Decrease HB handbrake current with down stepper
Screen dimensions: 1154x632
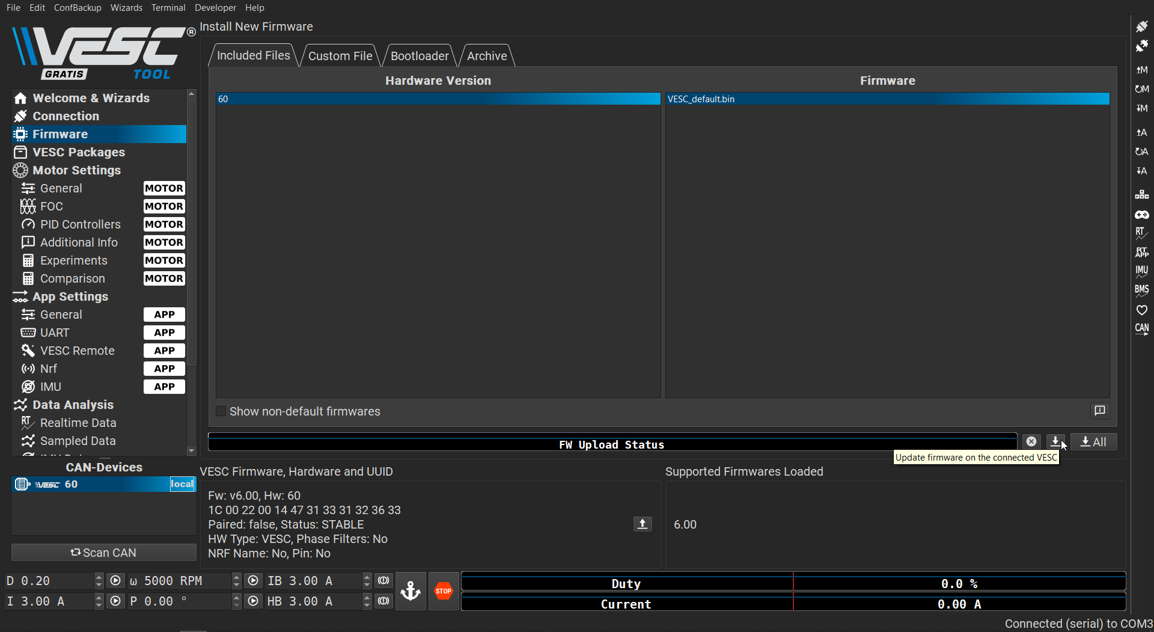tap(367, 605)
